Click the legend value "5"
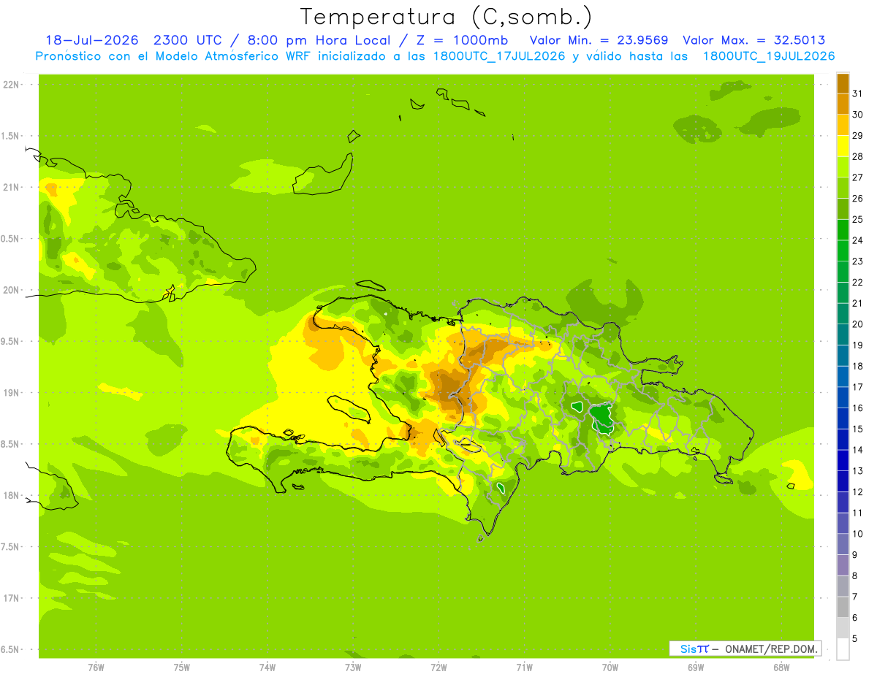 click(854, 639)
